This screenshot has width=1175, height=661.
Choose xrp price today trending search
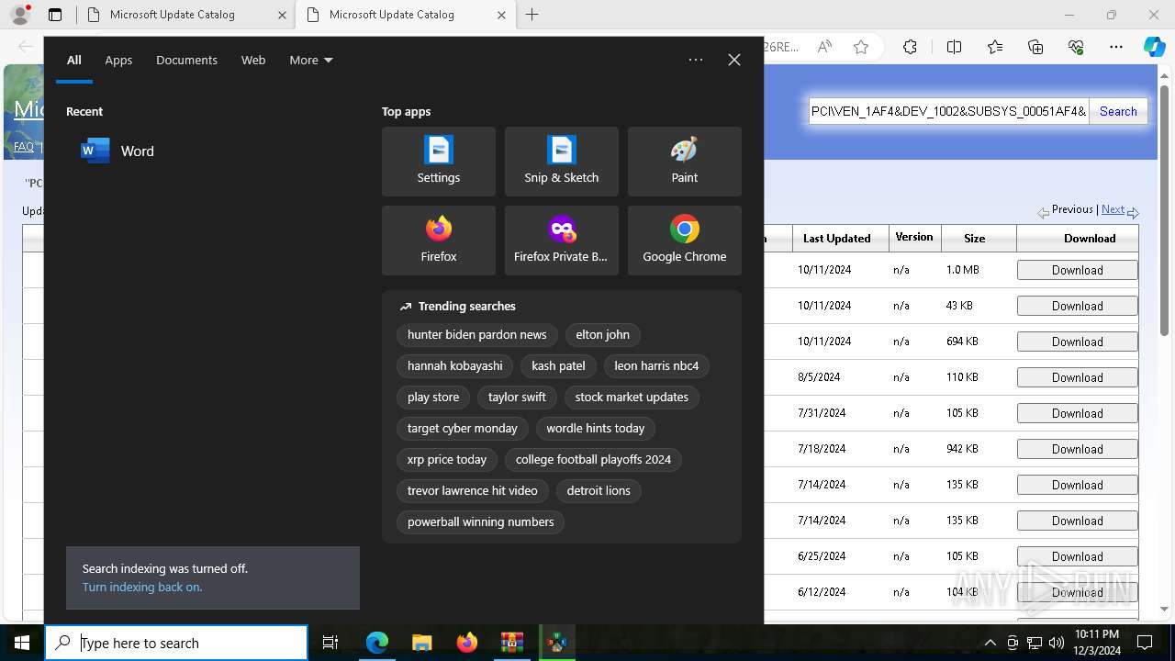click(446, 460)
